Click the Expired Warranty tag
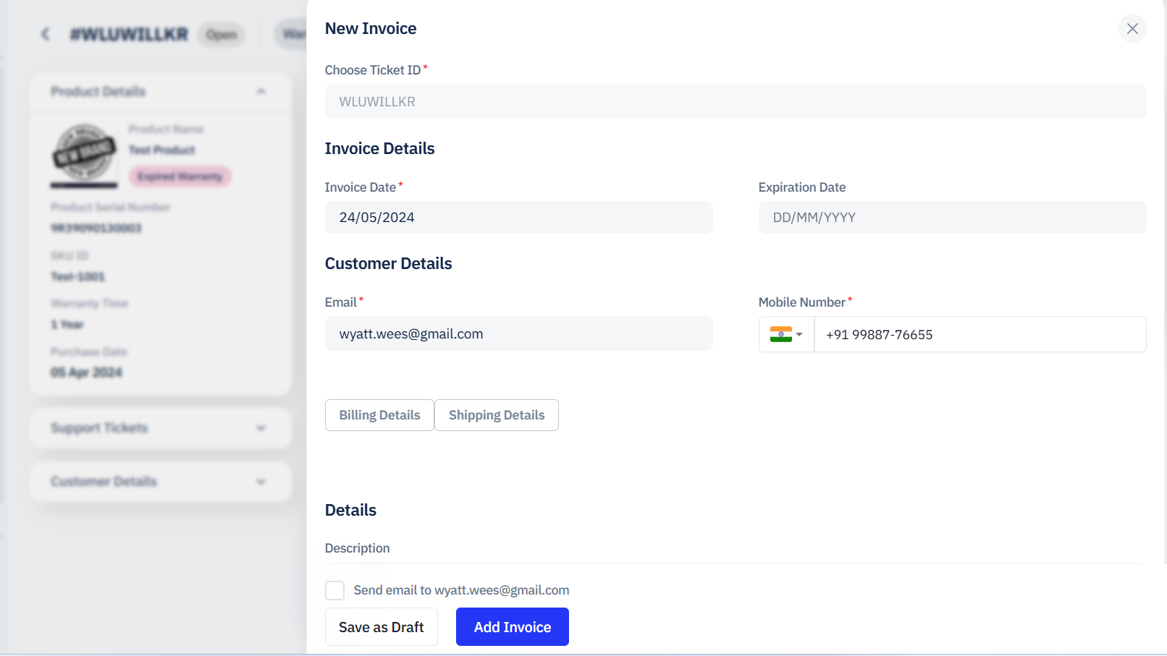 coord(180,176)
